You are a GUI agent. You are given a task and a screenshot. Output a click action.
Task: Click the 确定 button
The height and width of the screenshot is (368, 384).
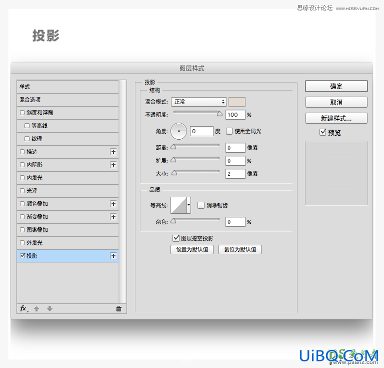coord(336,86)
